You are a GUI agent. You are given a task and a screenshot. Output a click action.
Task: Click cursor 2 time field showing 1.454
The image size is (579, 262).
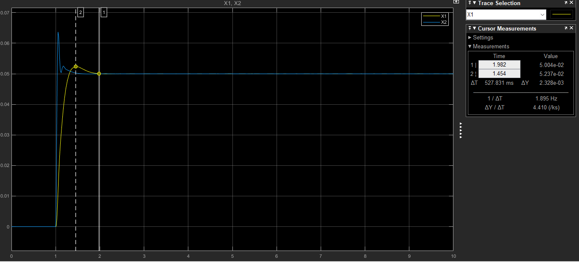click(499, 74)
